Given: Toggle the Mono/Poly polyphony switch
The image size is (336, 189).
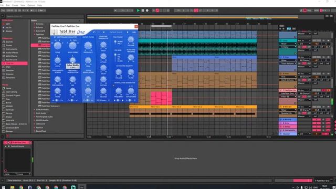Looking at the screenshot, I should tap(115, 42).
